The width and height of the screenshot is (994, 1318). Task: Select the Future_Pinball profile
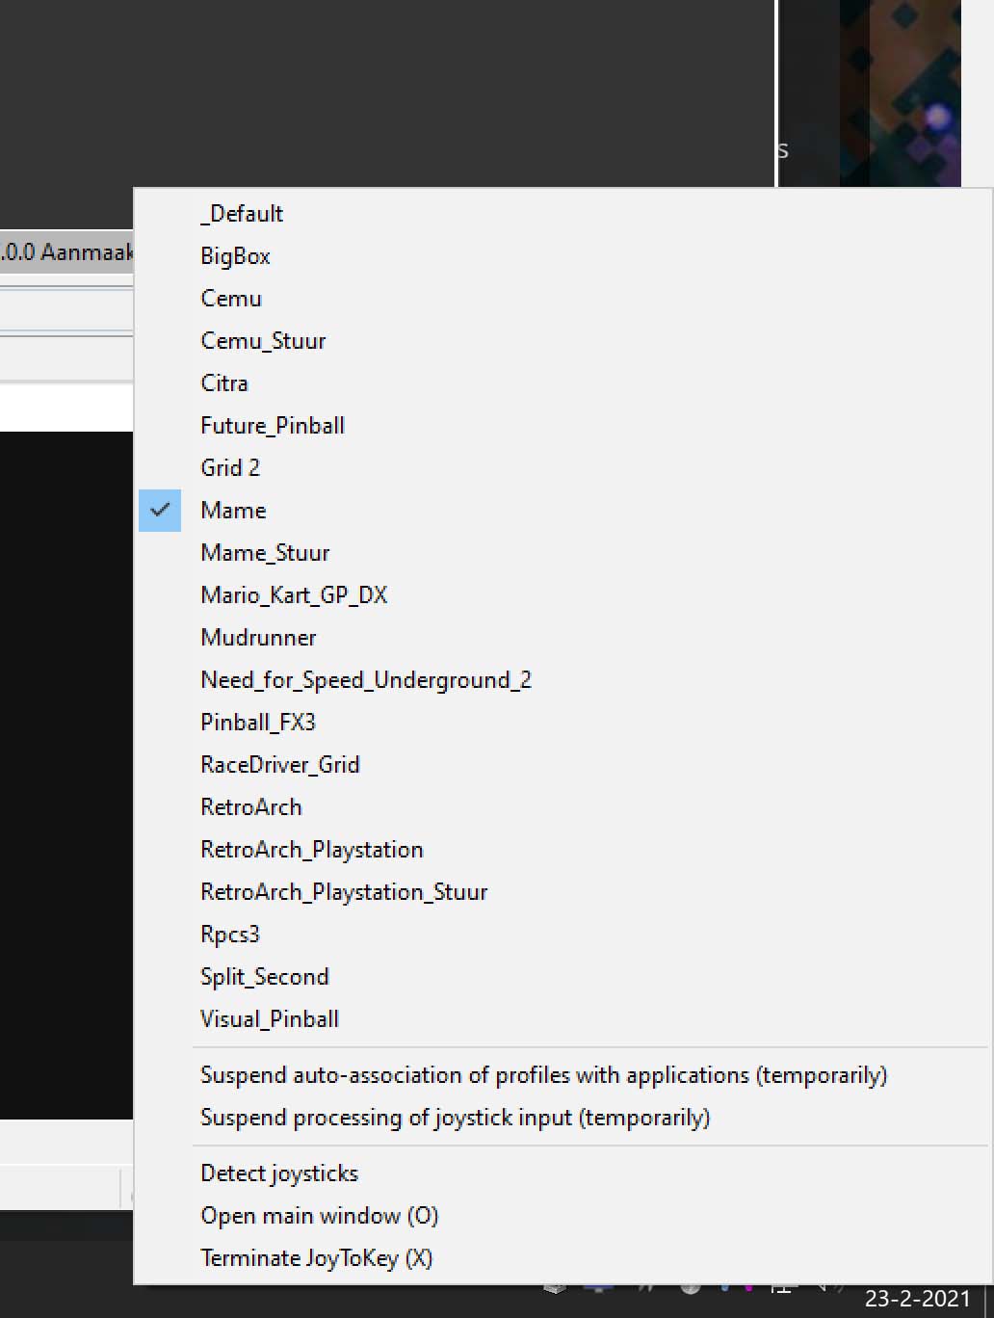562,426
